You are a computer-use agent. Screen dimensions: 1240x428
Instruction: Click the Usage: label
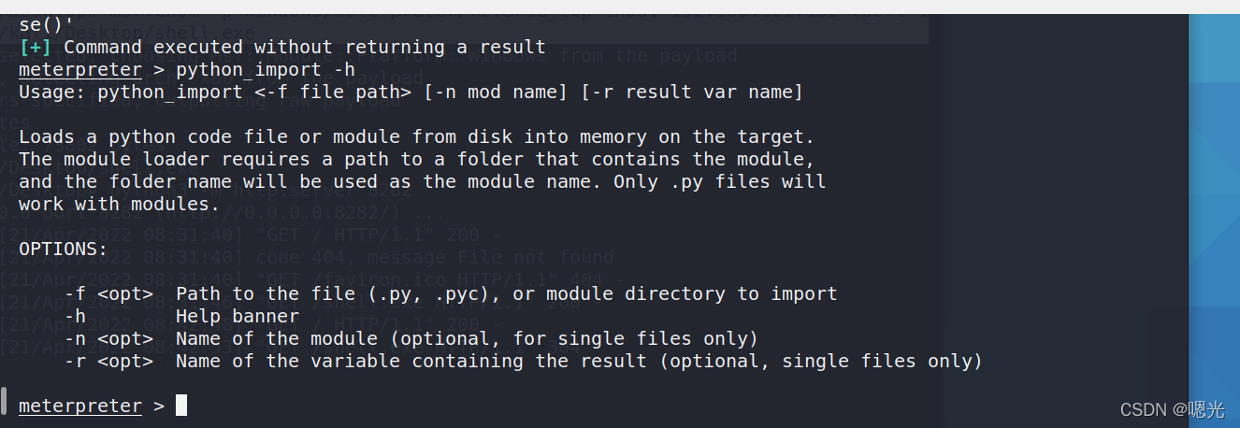tap(52, 93)
